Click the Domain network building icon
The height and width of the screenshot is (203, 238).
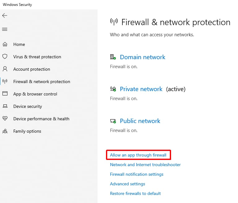pyautogui.click(x=113, y=57)
